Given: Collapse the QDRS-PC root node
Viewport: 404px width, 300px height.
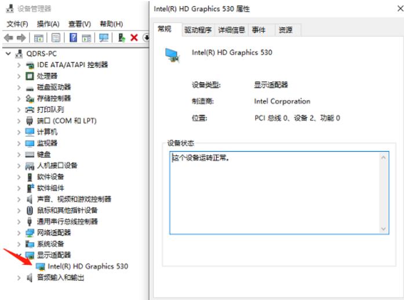Looking at the screenshot, I should tap(8, 53).
